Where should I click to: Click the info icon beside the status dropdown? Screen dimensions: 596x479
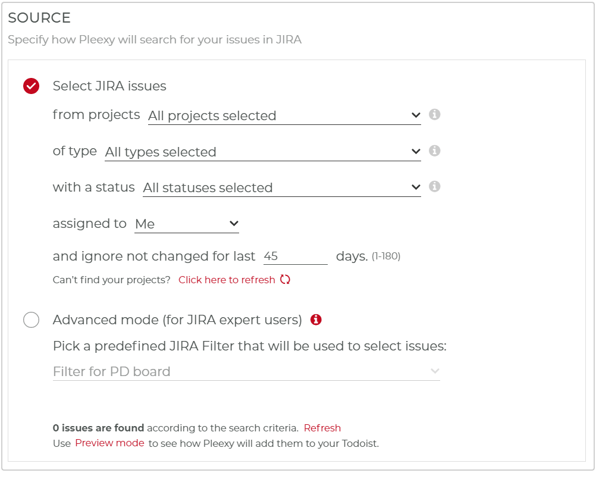tap(434, 186)
